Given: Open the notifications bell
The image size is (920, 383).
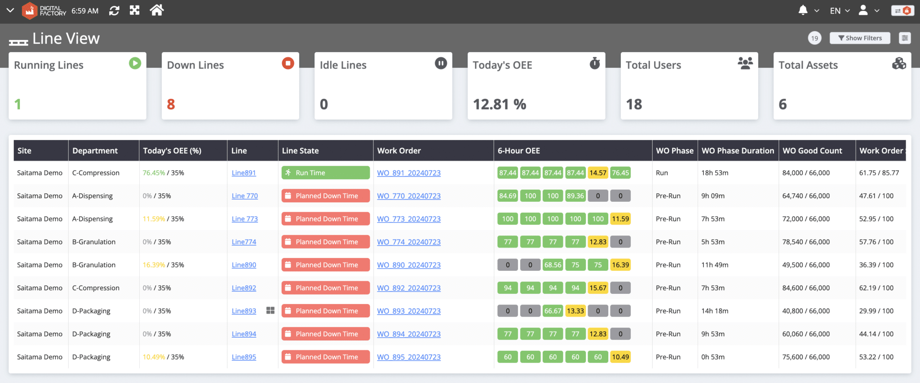Looking at the screenshot, I should click(803, 10).
